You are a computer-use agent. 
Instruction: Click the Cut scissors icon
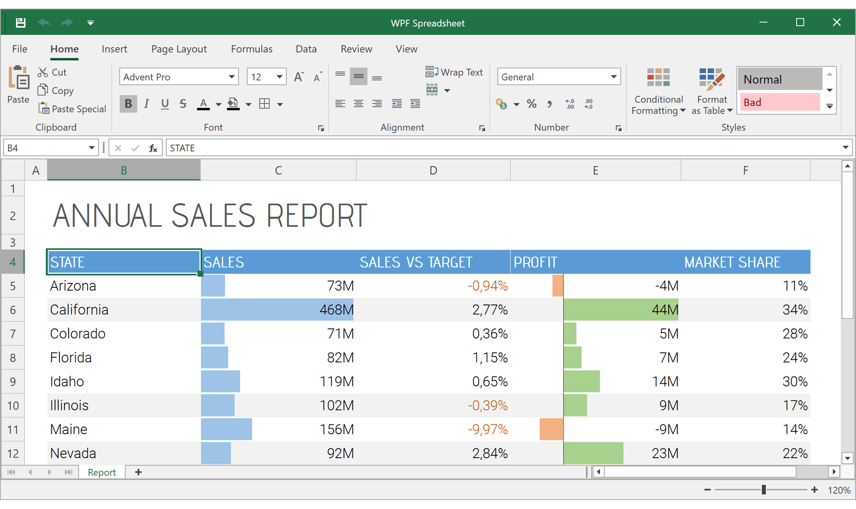point(43,72)
